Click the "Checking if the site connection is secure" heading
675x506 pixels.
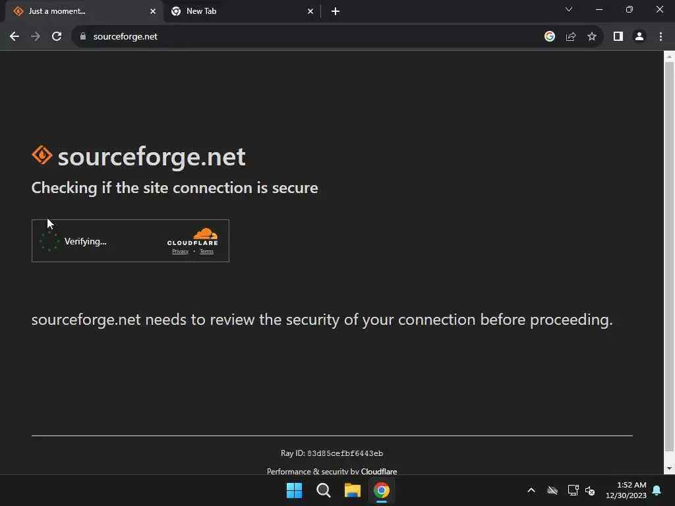(x=175, y=188)
